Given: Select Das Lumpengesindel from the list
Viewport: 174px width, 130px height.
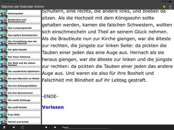Looking at the screenshot, I should [20, 28].
